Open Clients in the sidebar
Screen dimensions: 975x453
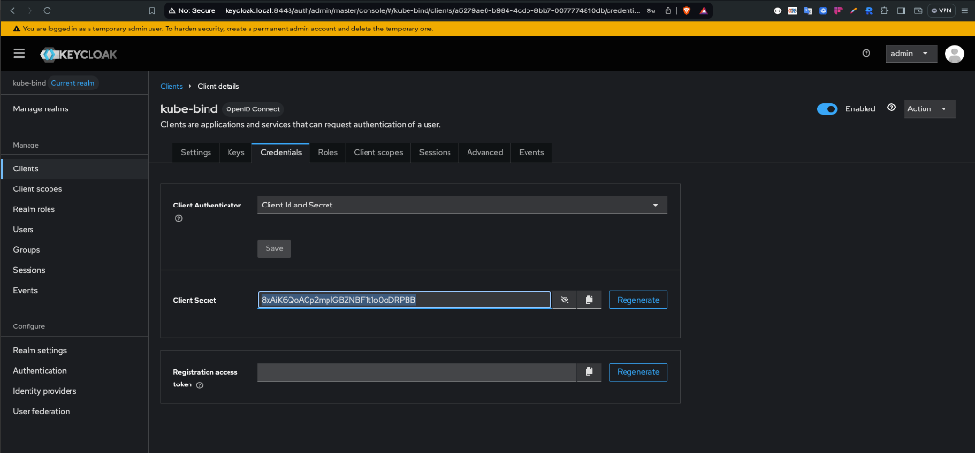point(74,168)
